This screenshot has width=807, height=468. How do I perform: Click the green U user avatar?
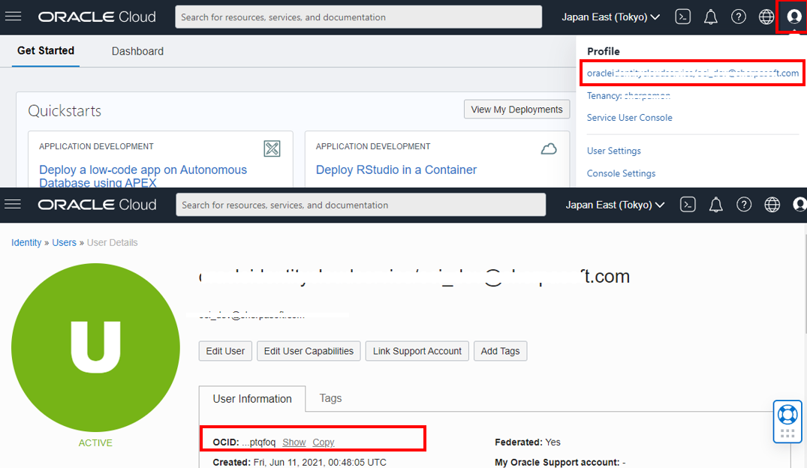96,348
